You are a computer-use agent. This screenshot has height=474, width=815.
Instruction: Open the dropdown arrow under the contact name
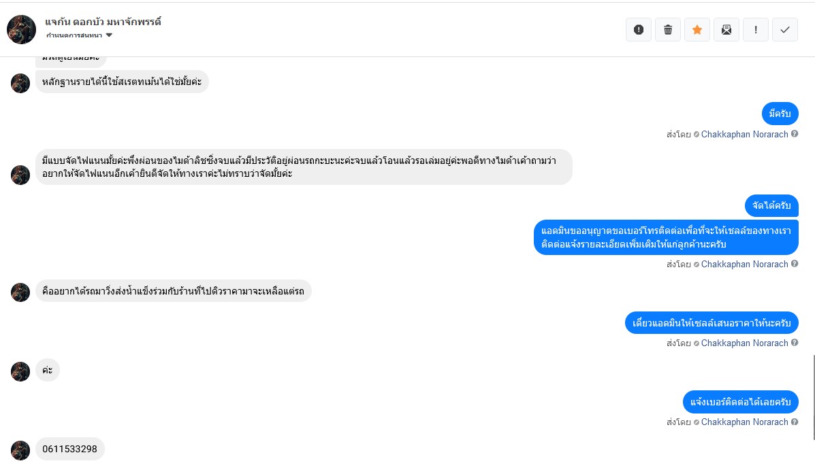[109, 35]
